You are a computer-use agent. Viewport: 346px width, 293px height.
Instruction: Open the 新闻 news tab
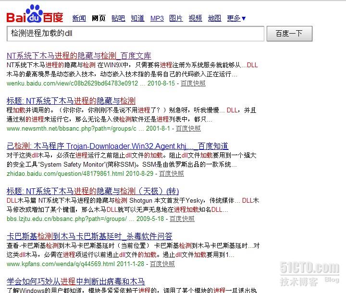coord(79,18)
